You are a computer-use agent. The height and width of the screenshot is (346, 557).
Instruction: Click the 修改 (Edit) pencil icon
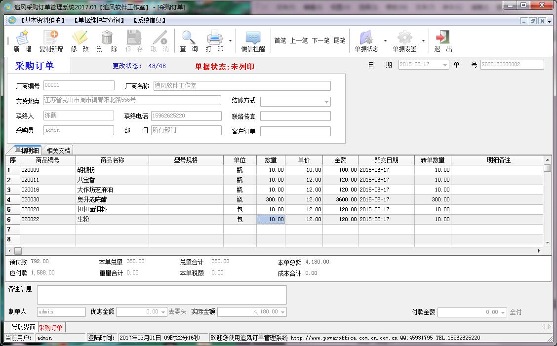click(80, 38)
